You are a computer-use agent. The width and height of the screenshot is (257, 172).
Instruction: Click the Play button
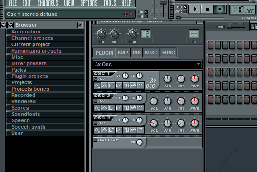tap(194, 9)
